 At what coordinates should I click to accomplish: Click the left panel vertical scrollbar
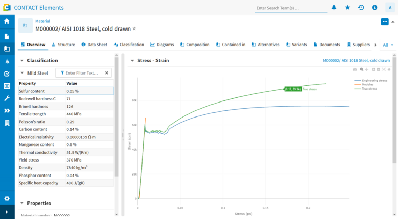tap(116, 116)
